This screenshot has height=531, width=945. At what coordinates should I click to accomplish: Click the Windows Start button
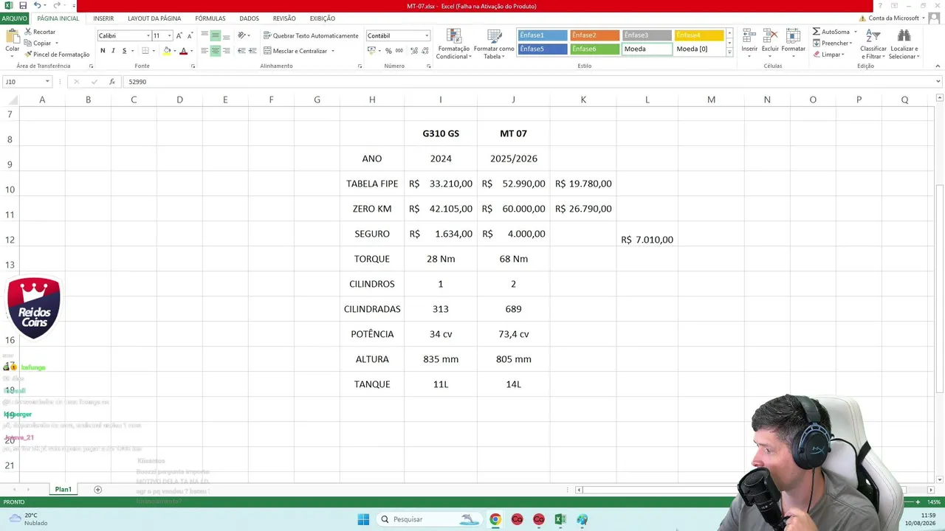363,519
